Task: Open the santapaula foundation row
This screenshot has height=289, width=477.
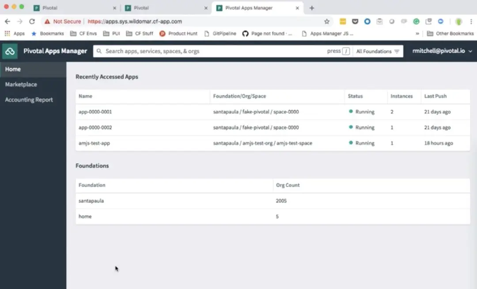Action: click(273, 201)
